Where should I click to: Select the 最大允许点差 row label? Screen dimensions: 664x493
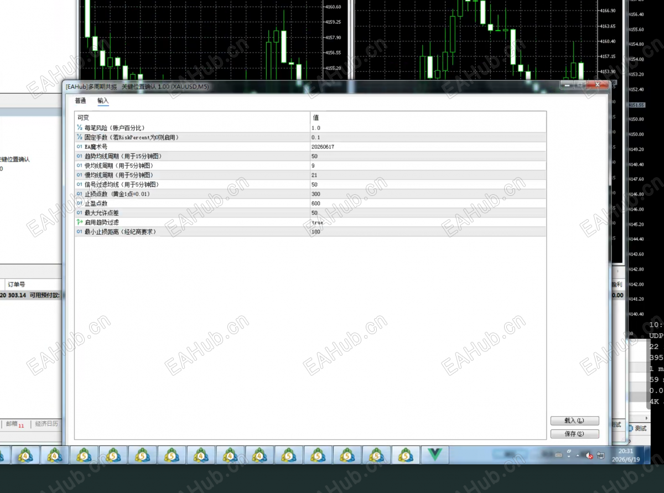tap(102, 213)
